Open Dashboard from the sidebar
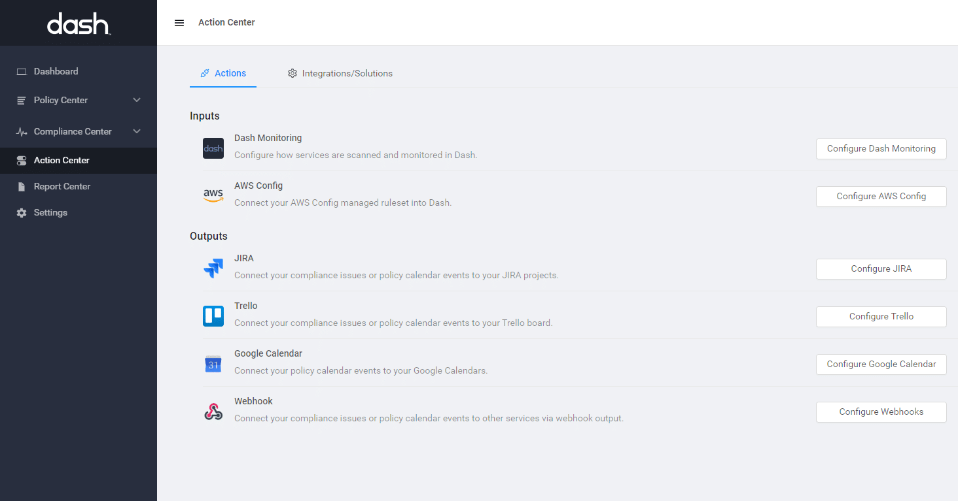 pos(79,72)
